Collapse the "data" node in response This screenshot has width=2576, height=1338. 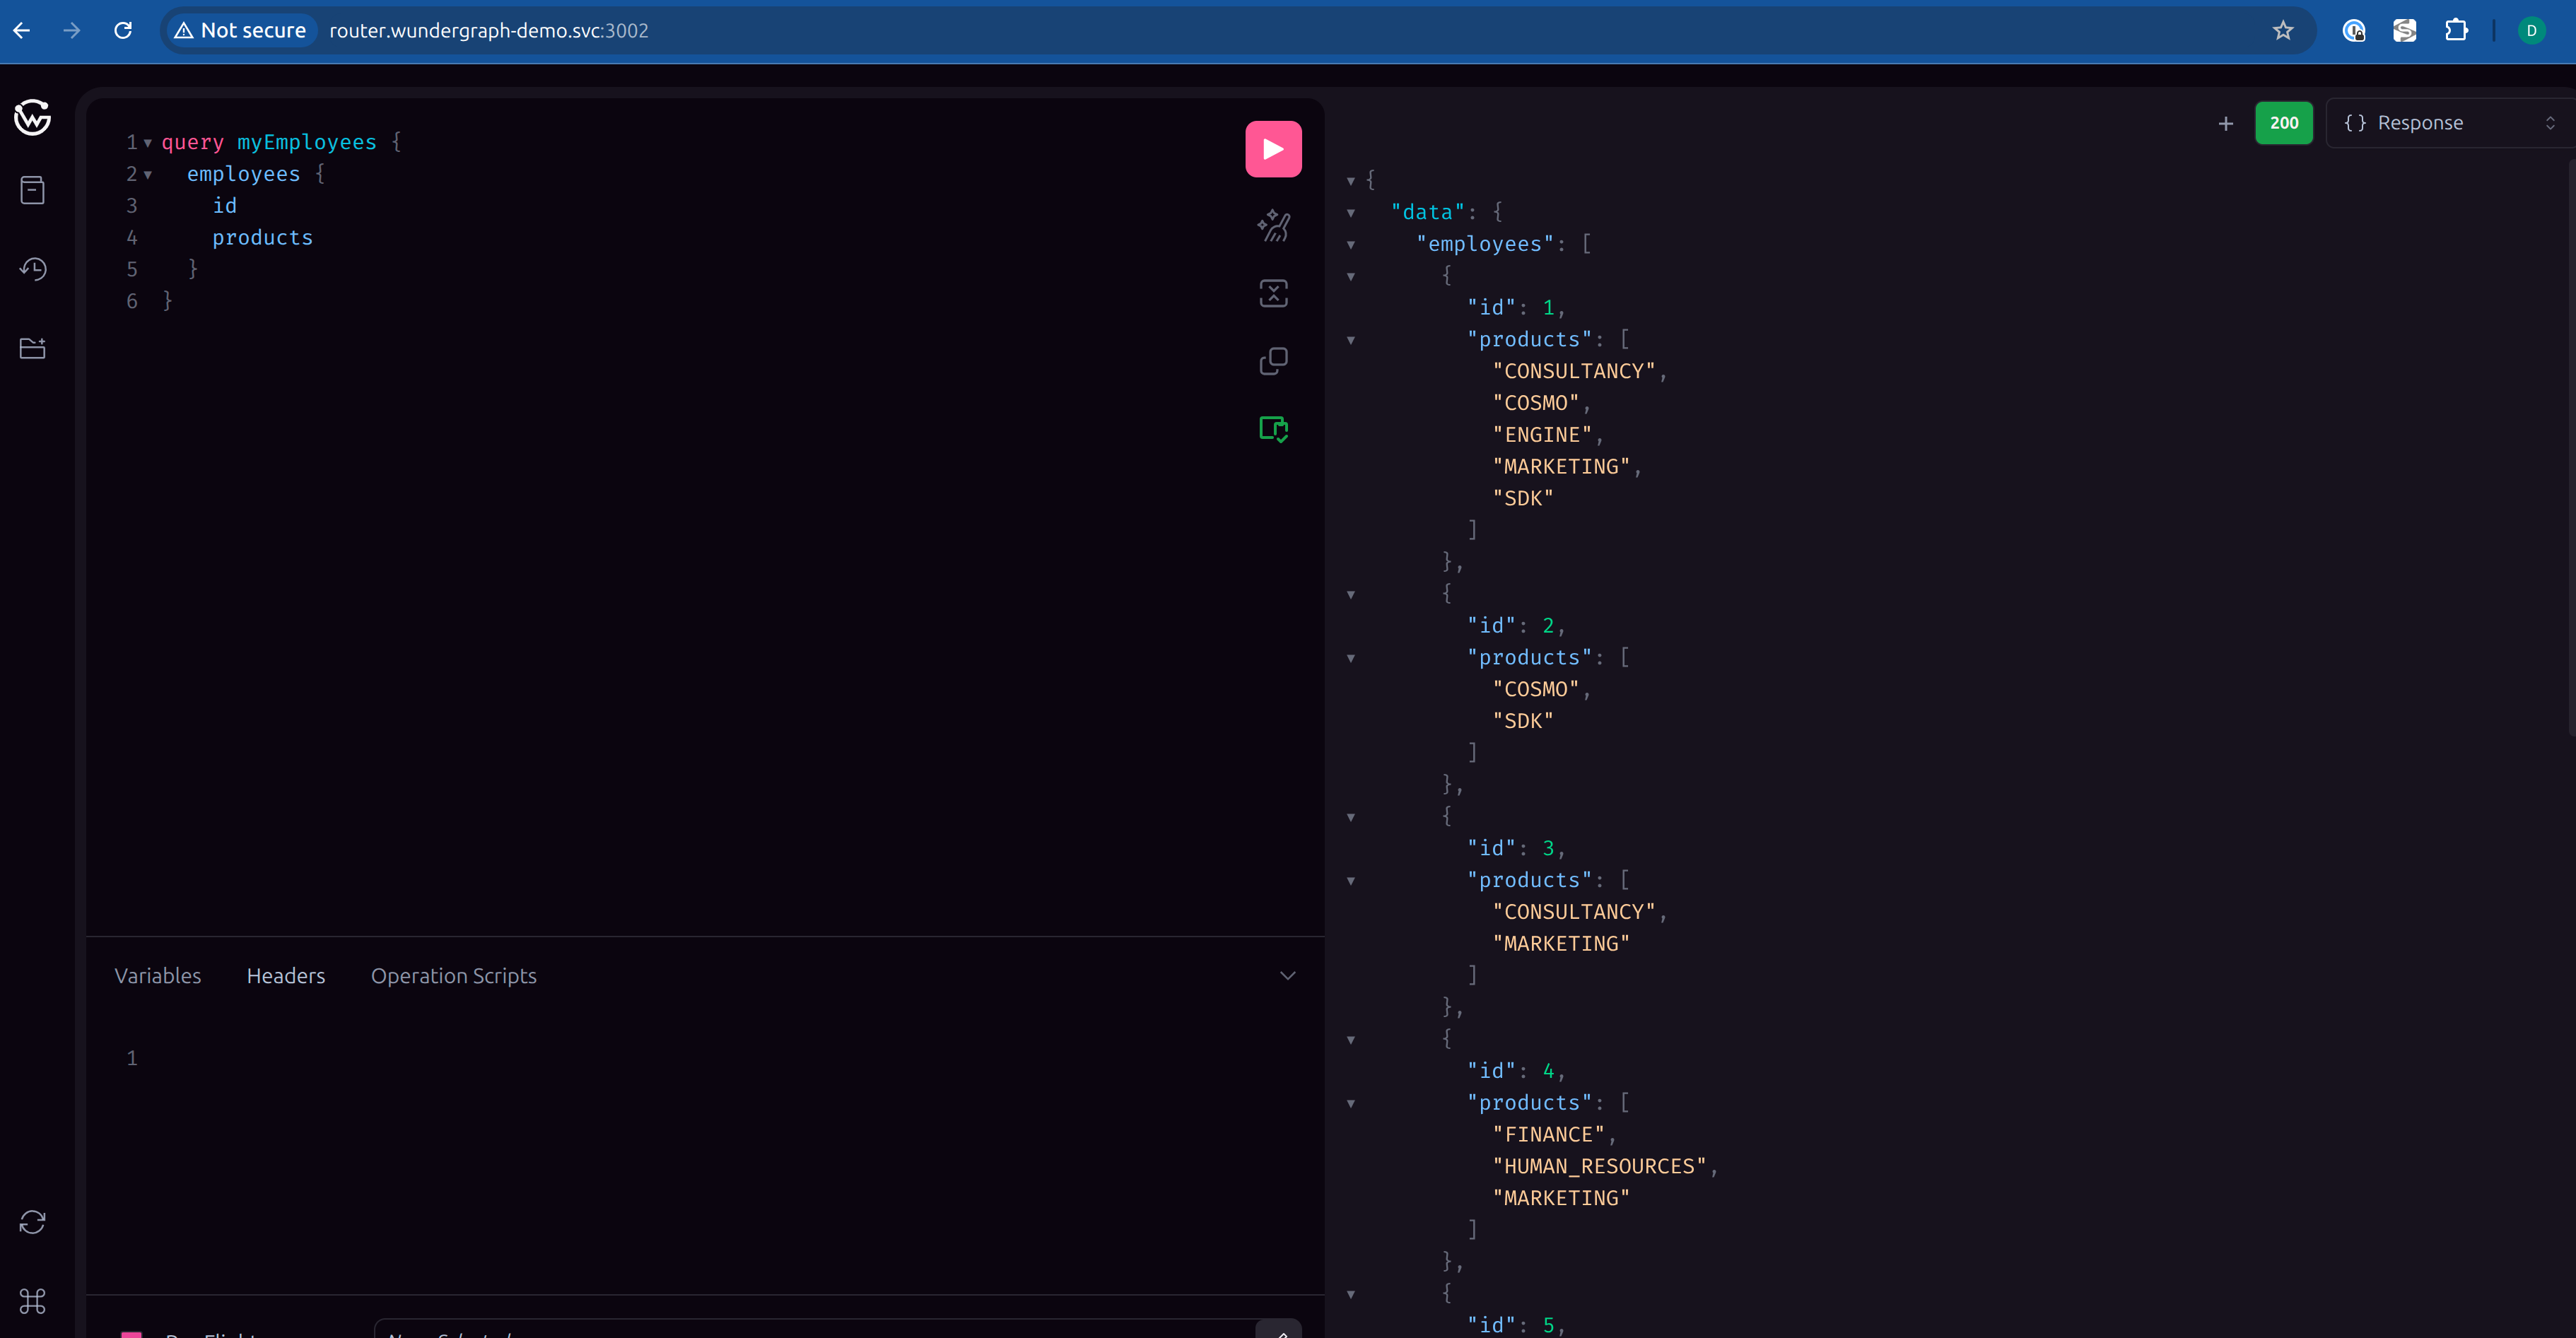point(1351,213)
